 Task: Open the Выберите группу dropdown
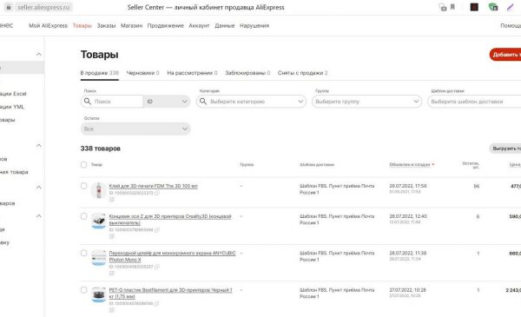click(366, 102)
